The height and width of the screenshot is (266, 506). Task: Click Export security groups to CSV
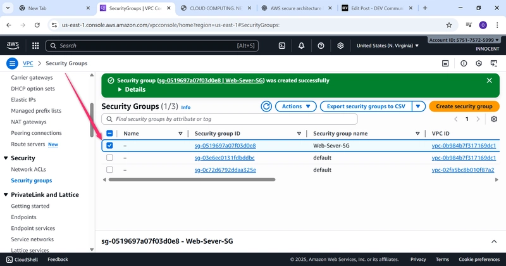pyautogui.click(x=366, y=106)
